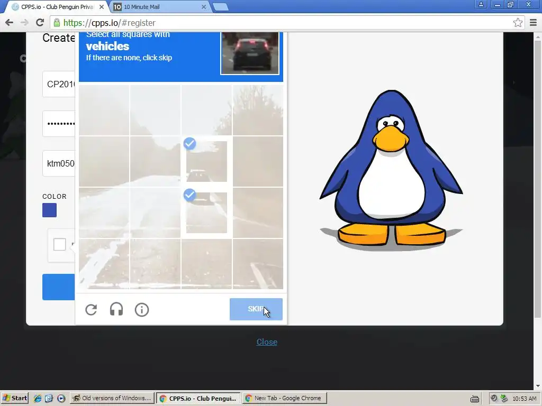Launch Windows Media Player from quick launch
542x406 pixels.
point(61,399)
